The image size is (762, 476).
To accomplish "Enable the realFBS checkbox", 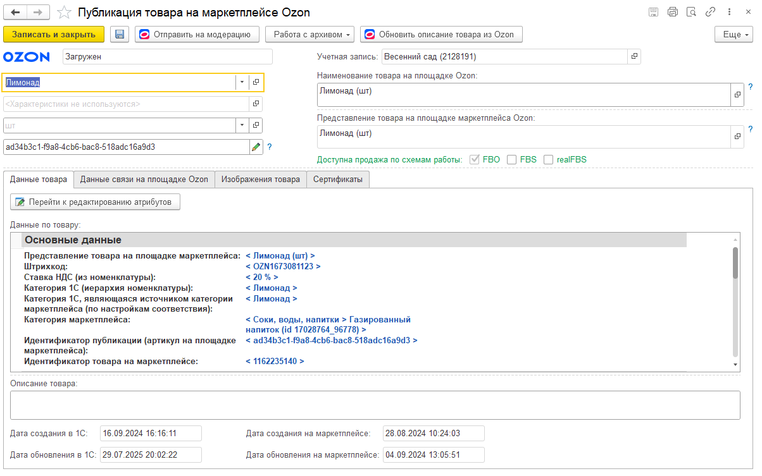I will [549, 159].
